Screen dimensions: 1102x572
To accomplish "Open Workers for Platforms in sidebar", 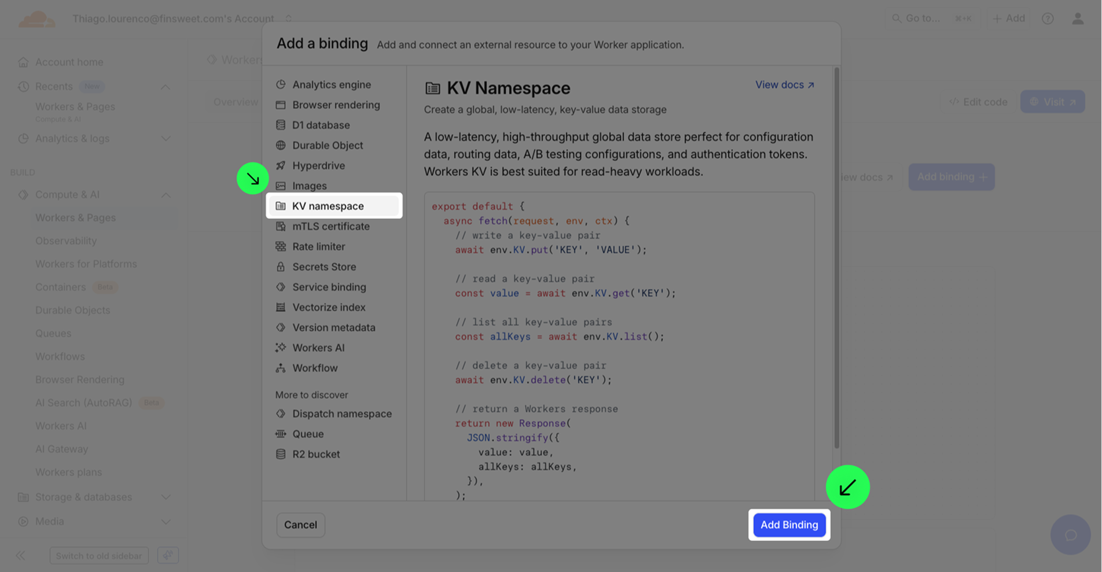I will pyautogui.click(x=86, y=264).
